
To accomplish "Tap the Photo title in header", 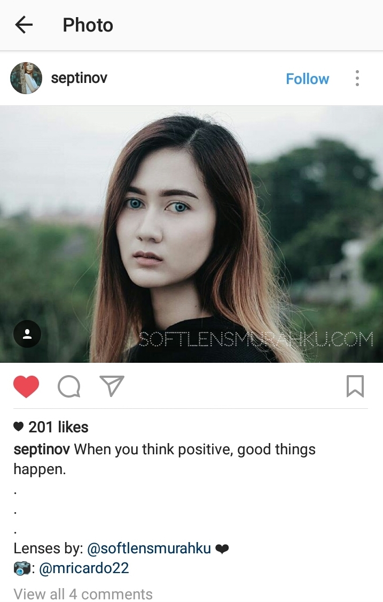I will [x=88, y=25].
